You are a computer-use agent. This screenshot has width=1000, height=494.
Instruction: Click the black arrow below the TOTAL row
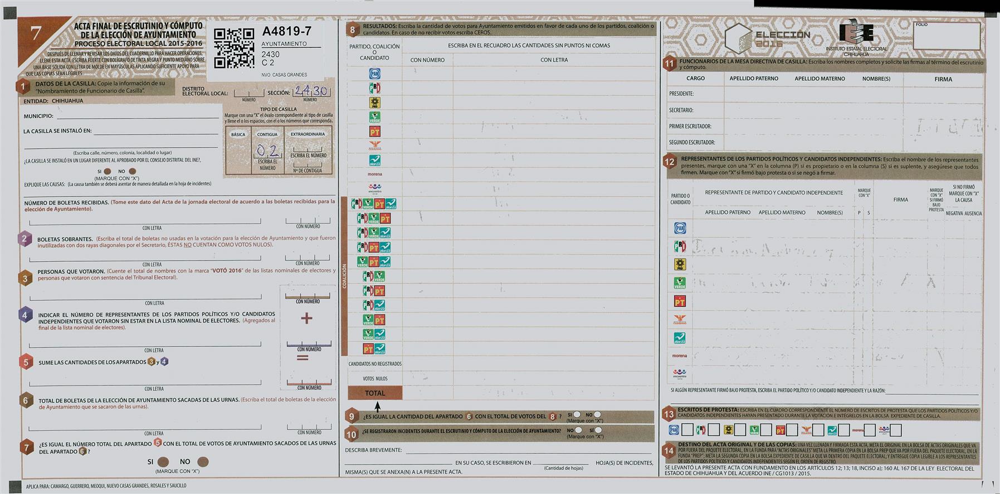[377, 407]
